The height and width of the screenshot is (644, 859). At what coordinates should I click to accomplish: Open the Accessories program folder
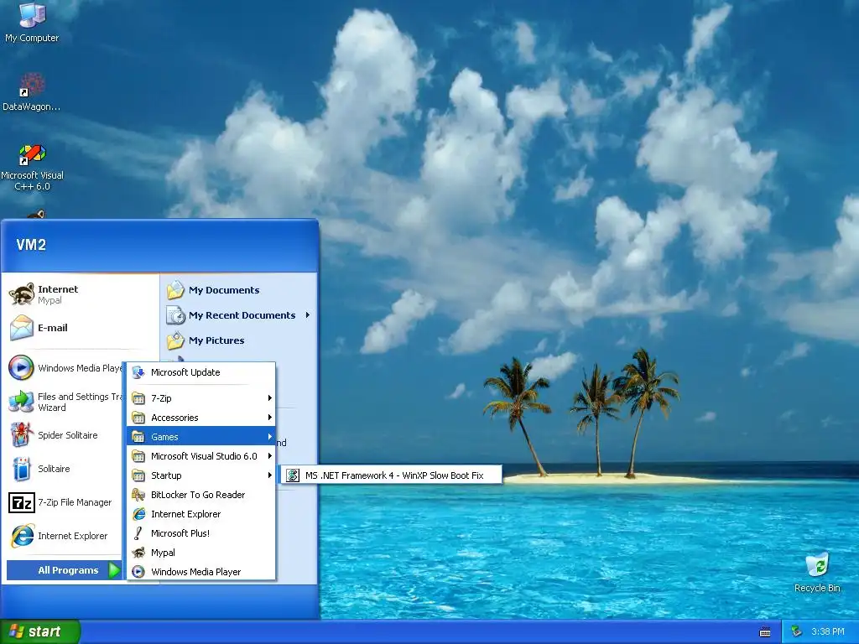(201, 418)
